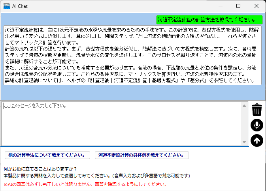Activate the microphone voice input button
This screenshot has width=266, height=191.
point(257,125)
